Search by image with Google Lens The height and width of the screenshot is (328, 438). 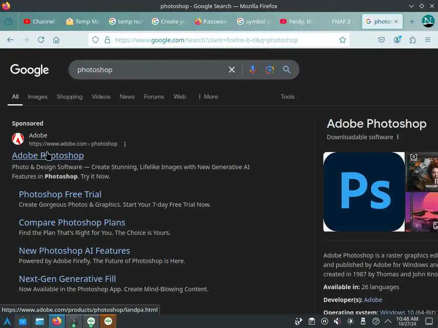coord(269,70)
